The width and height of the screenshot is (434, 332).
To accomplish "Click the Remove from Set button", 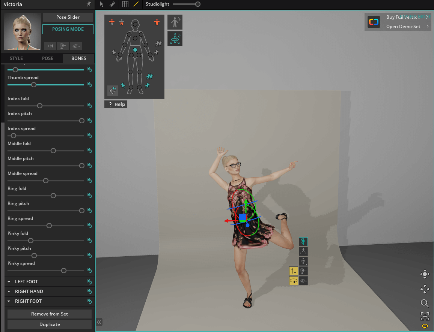I will tap(50, 314).
